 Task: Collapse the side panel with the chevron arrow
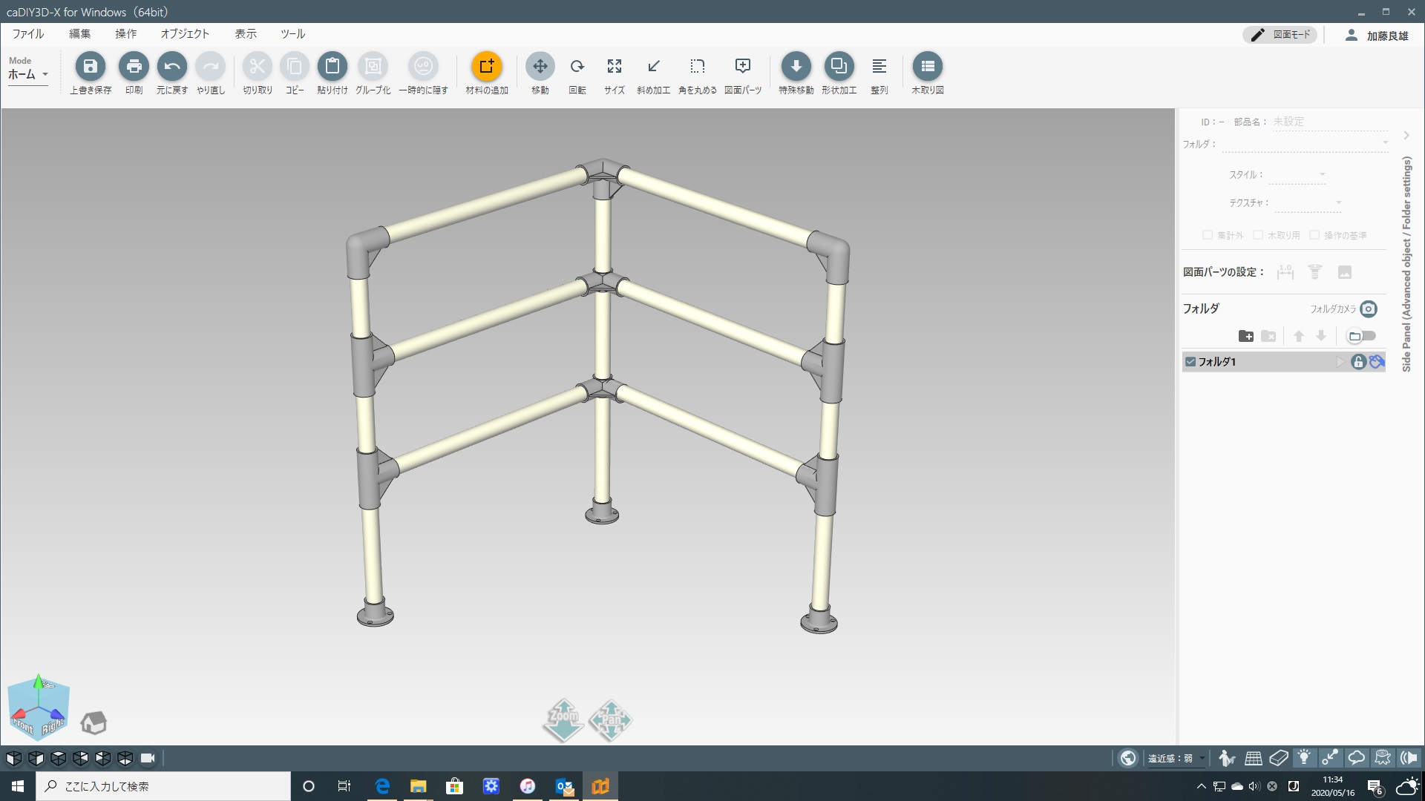click(x=1406, y=136)
